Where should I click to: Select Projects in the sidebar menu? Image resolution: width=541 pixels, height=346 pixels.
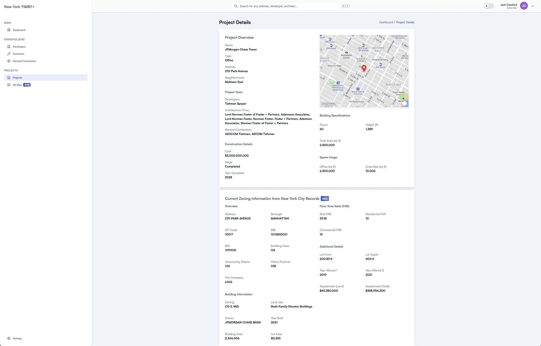[17, 77]
